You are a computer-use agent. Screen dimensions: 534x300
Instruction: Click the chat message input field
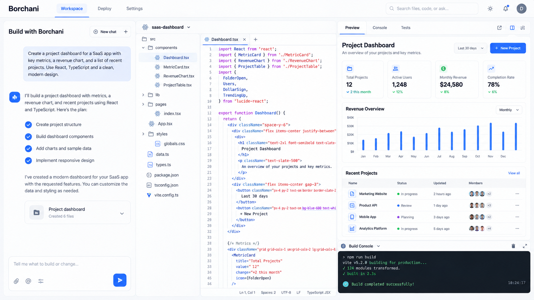[70, 264]
